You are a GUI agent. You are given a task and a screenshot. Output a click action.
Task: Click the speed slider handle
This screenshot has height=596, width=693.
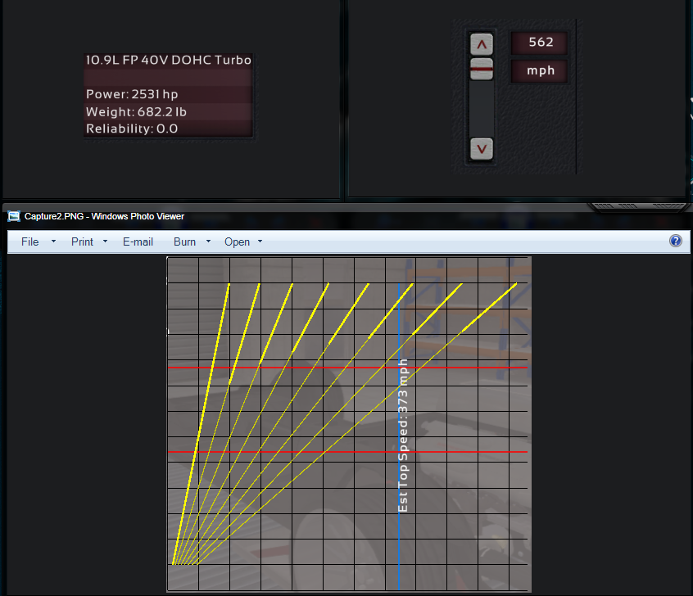pos(482,69)
